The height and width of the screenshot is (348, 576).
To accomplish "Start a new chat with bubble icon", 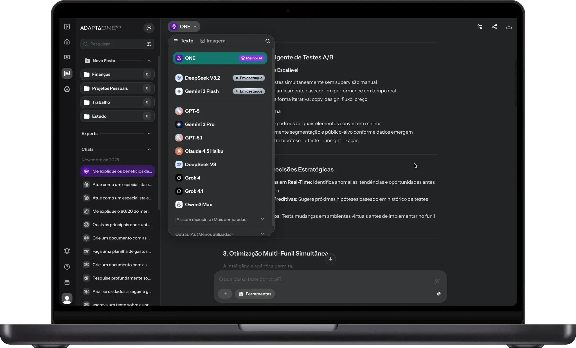I will (x=149, y=28).
